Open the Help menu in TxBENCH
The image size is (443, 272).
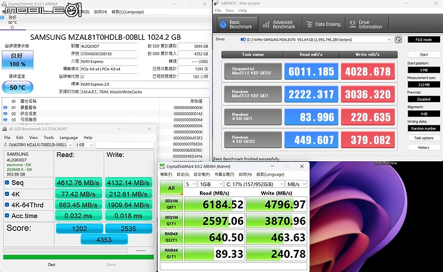click(243, 10)
